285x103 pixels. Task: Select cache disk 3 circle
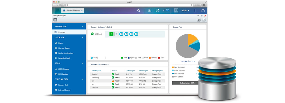tap(121, 34)
